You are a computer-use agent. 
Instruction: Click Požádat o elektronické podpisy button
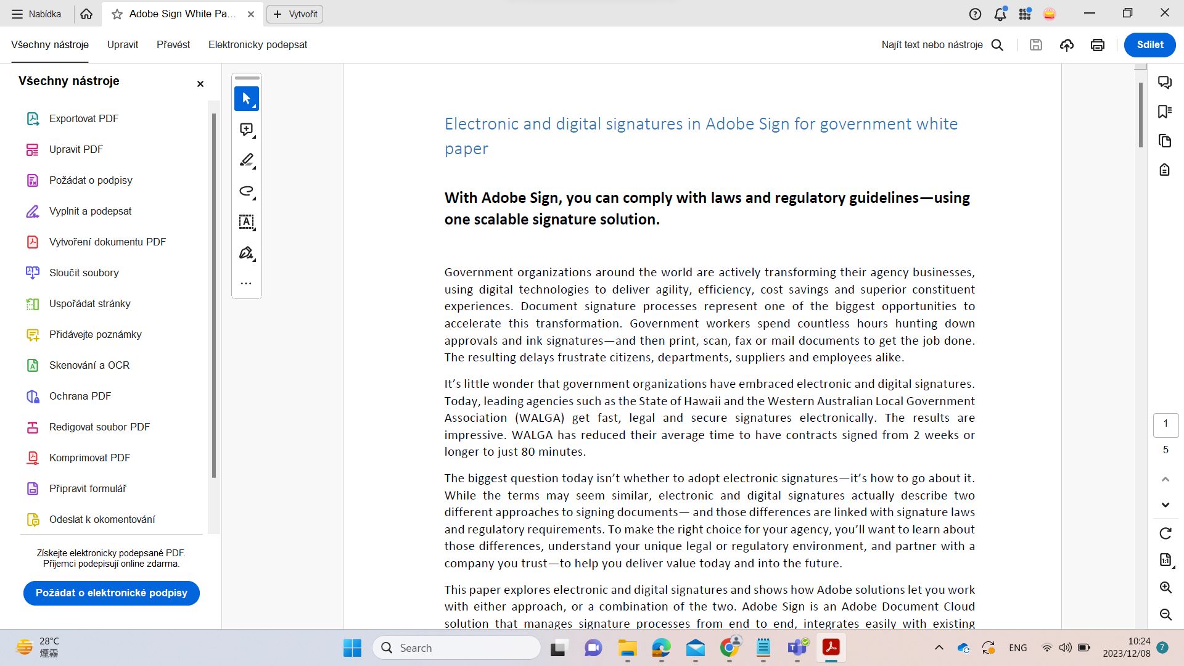click(112, 593)
